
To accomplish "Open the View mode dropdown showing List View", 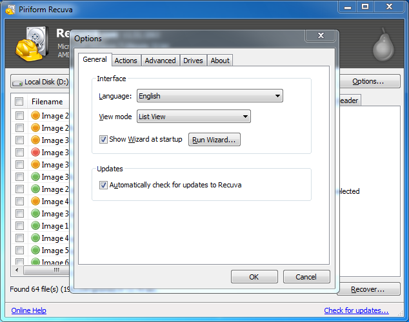I will [194, 117].
